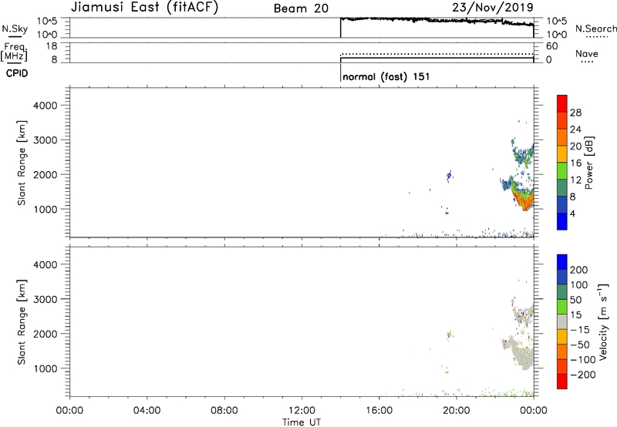Click the bottom blue segment of Power color bar
The height and width of the screenshot is (427, 617).
[562, 221]
